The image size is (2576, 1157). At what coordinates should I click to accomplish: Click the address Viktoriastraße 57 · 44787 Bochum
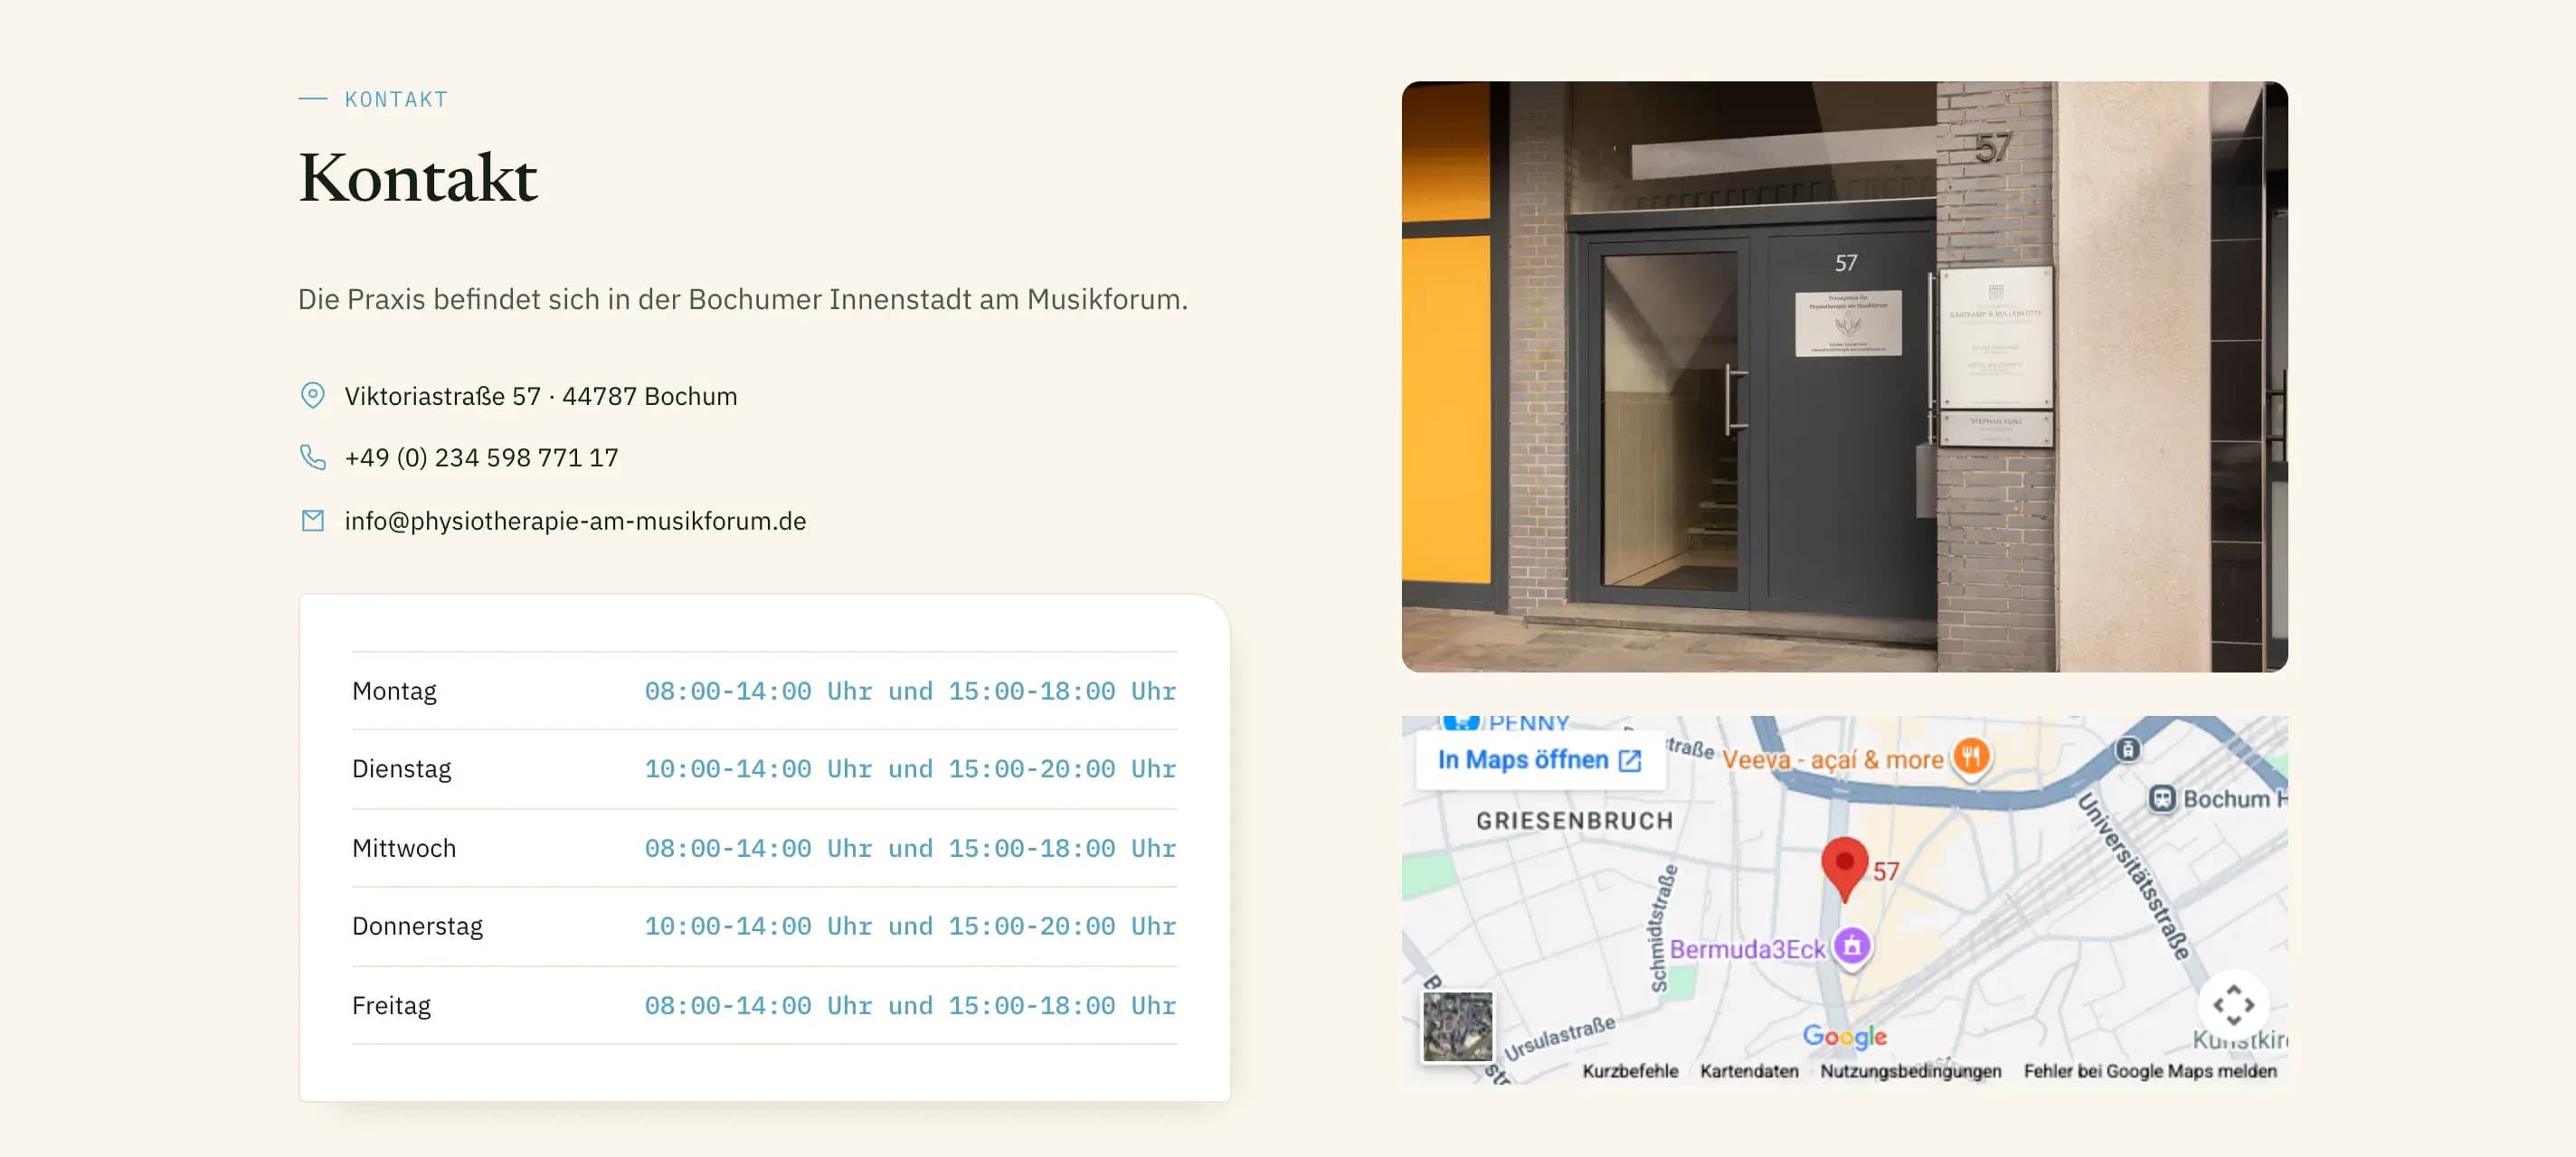click(541, 396)
